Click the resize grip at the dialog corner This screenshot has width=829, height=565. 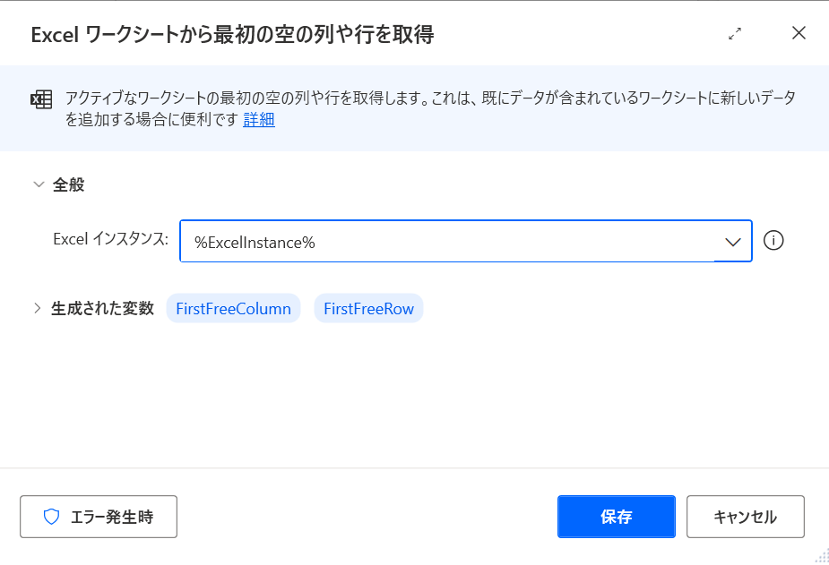pyautogui.click(x=822, y=557)
